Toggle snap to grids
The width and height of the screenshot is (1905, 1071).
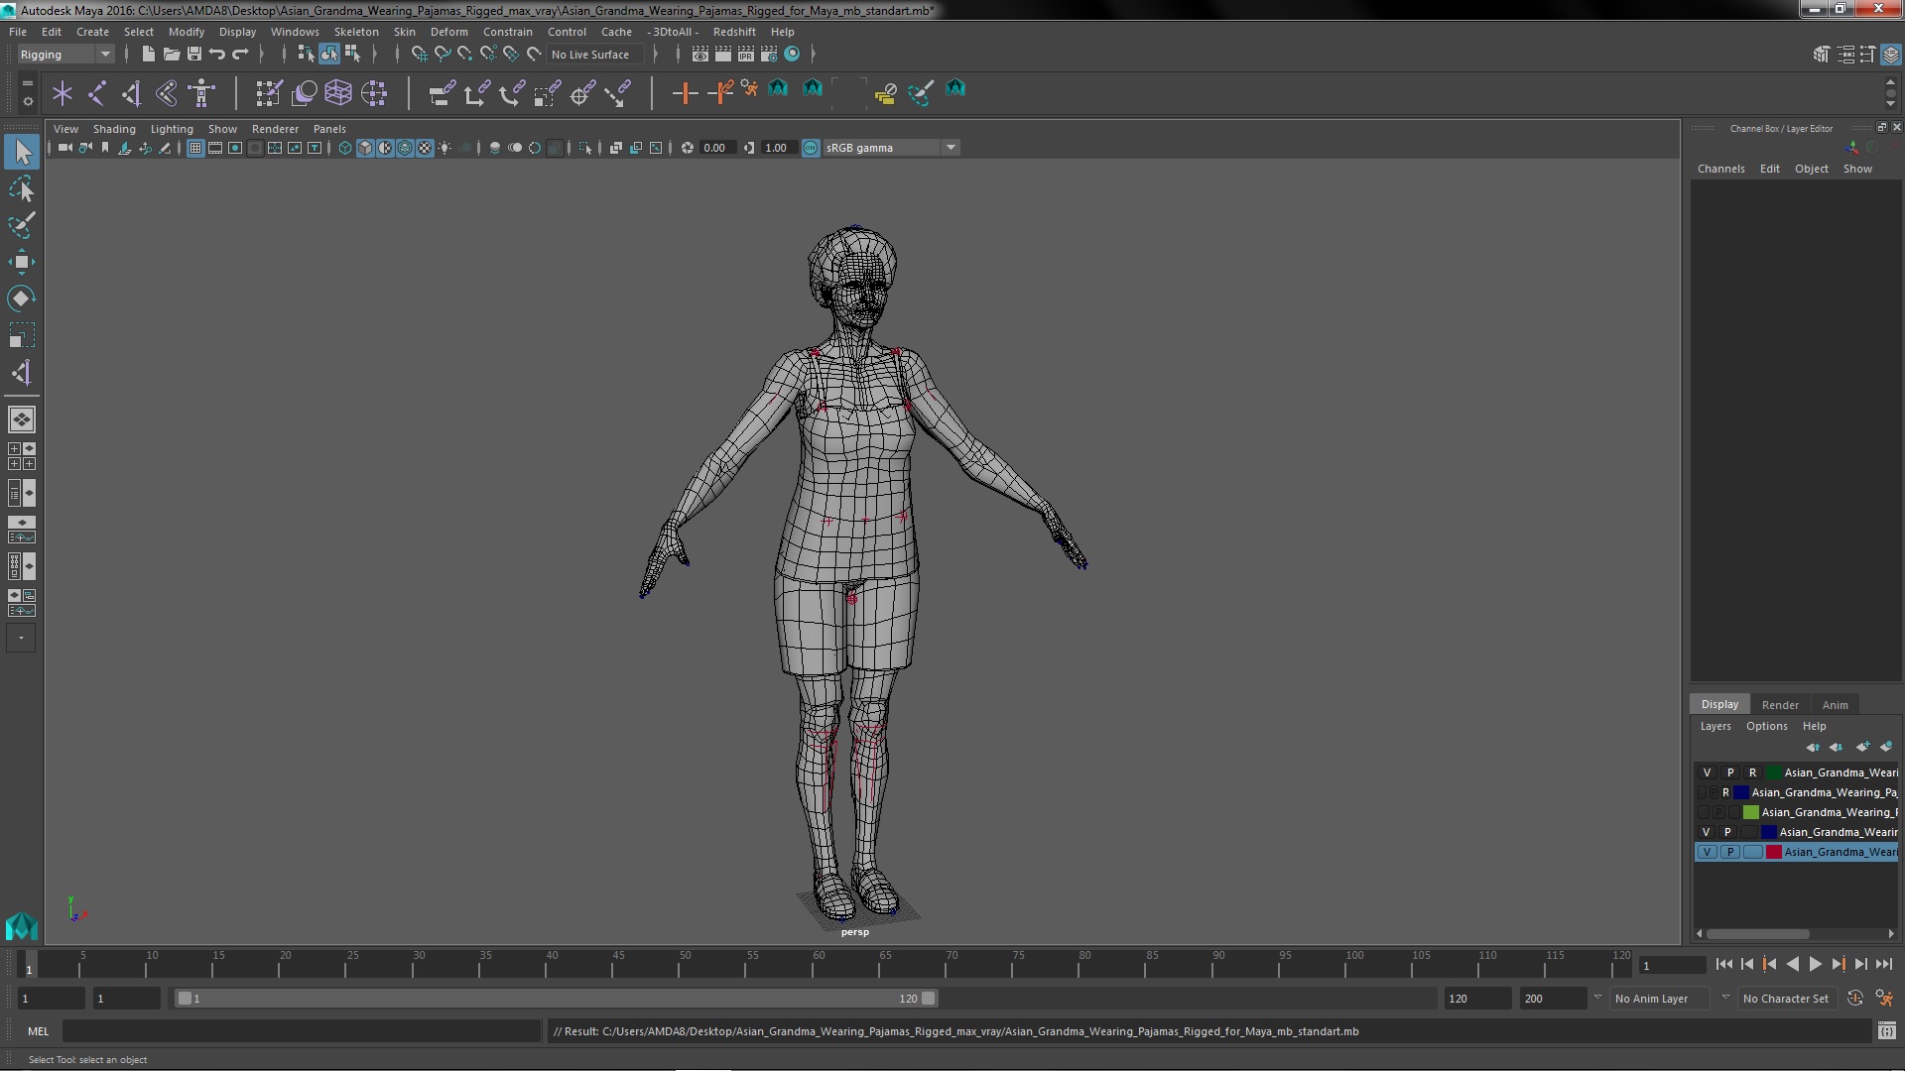coord(420,55)
